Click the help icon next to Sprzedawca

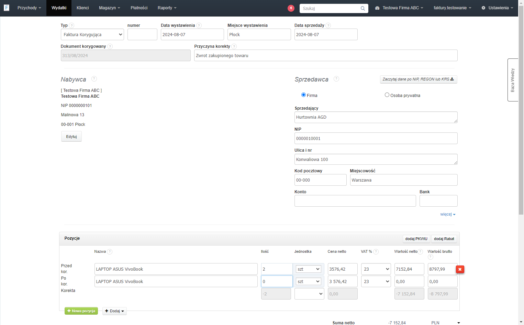[x=336, y=79]
